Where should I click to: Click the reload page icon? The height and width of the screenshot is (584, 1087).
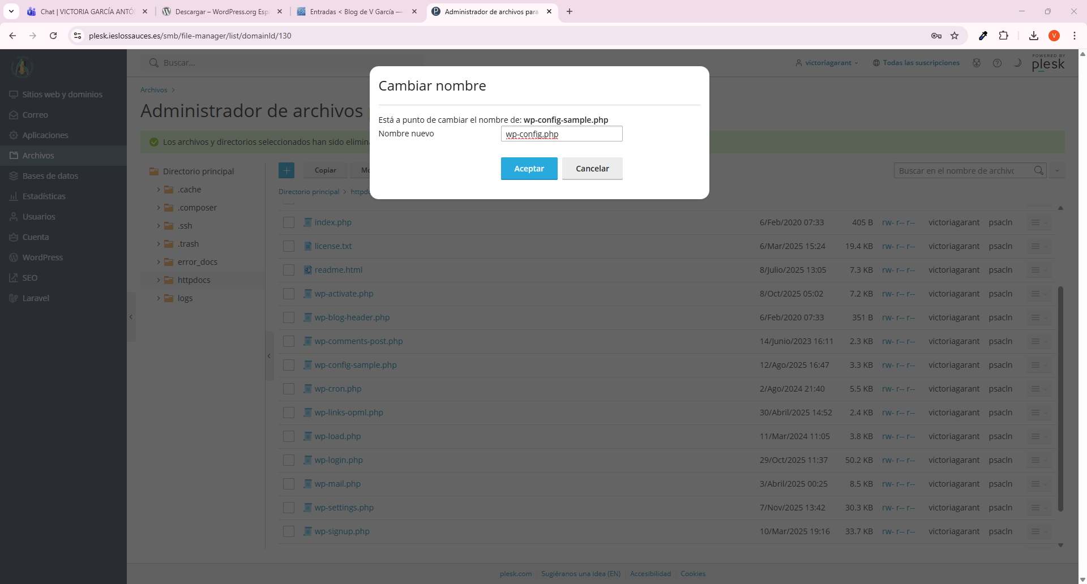pos(53,36)
